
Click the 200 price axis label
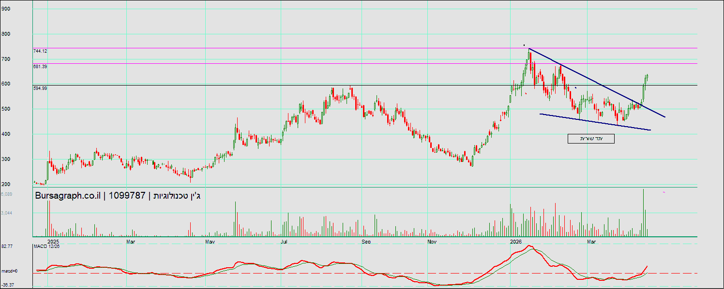coord(6,185)
